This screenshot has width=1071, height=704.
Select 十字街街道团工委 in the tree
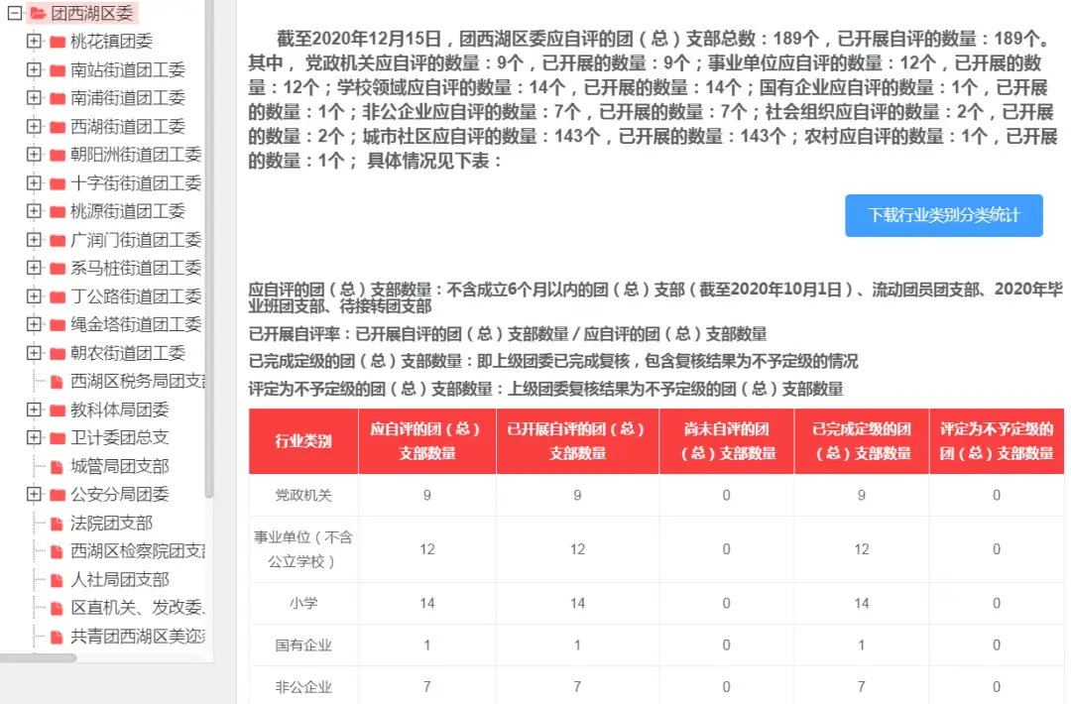pyautogui.click(x=136, y=183)
